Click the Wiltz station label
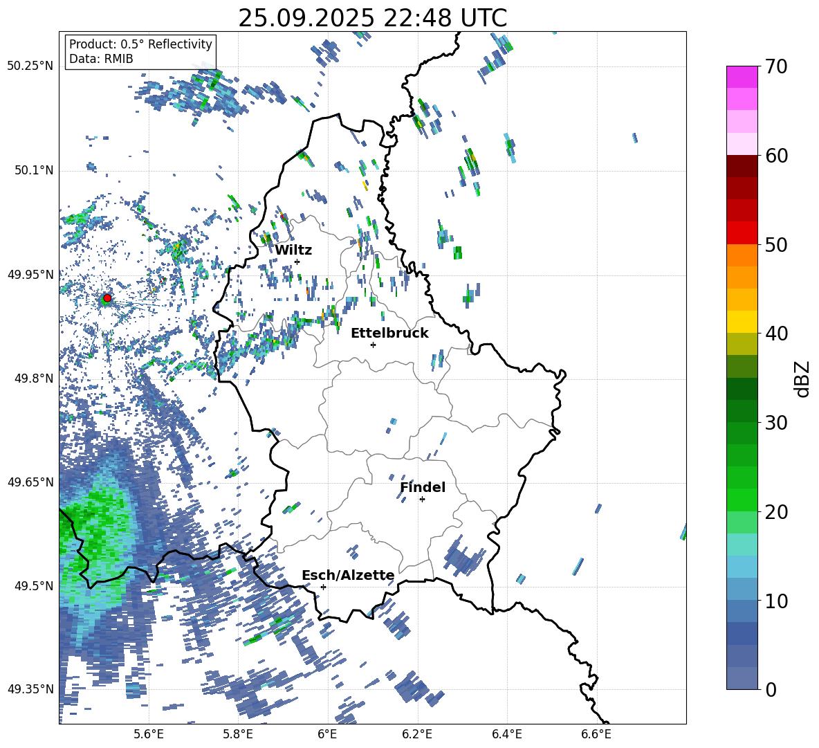 click(293, 250)
